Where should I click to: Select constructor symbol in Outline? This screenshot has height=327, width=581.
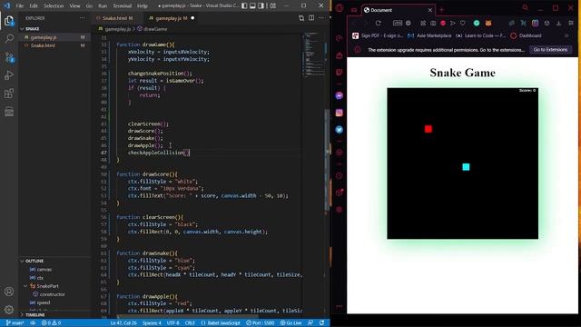coord(53,294)
